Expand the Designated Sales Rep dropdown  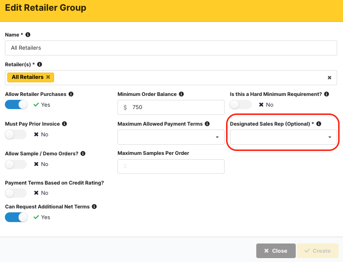(283, 137)
